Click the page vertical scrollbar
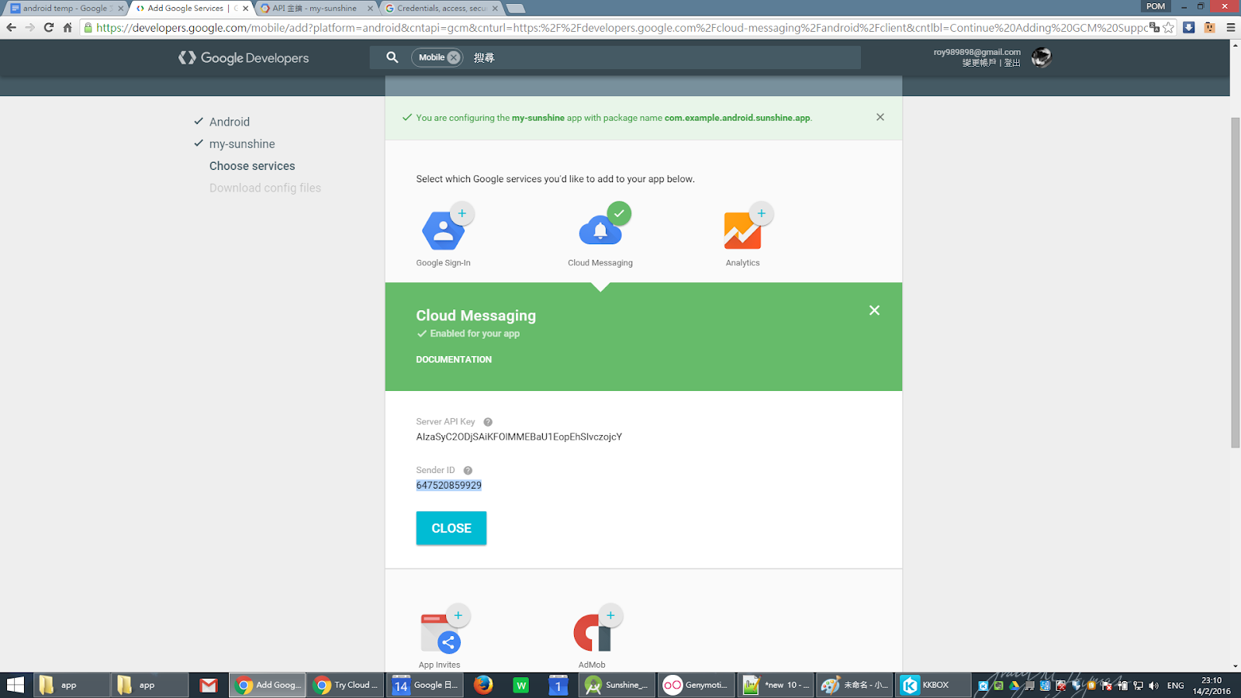Screen dimensions: 1241x698 (x=1235, y=282)
